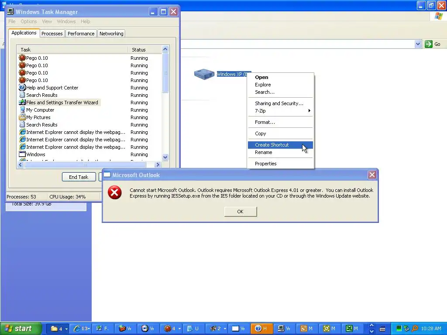Click the task list vertical scrollbar thumb

pos(165,73)
